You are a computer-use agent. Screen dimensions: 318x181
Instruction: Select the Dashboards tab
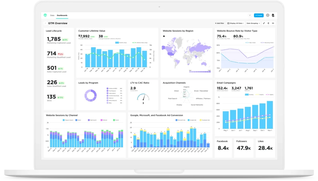pos(62,16)
